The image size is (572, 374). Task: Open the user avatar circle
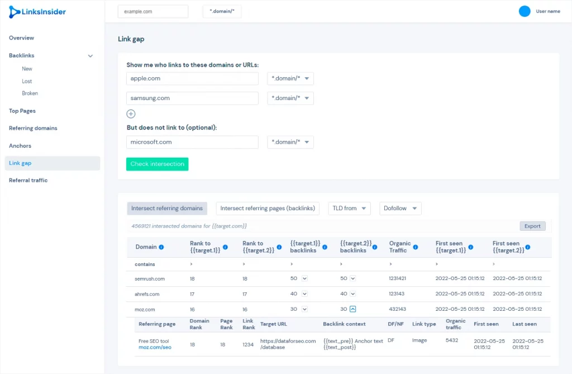pyautogui.click(x=525, y=11)
